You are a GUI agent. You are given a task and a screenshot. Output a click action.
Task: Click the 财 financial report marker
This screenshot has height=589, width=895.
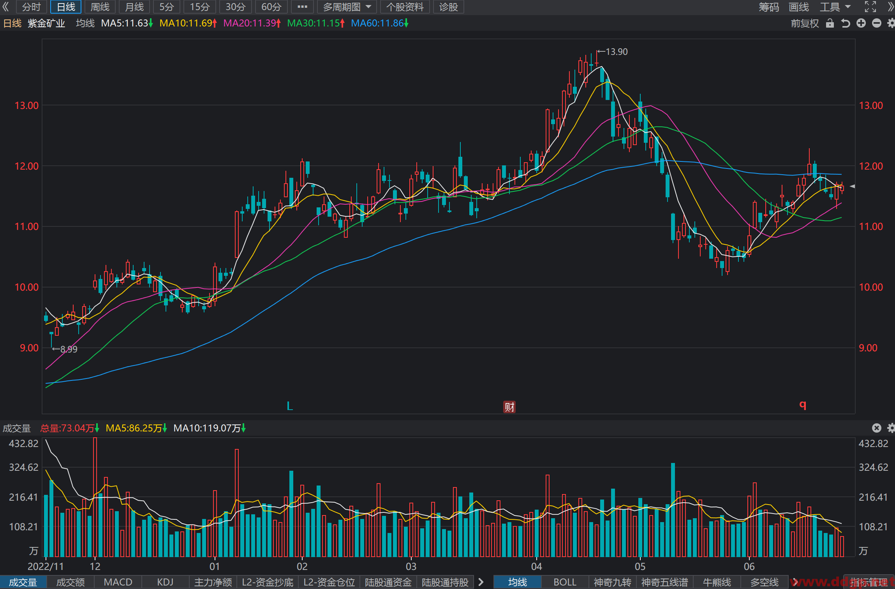(509, 407)
